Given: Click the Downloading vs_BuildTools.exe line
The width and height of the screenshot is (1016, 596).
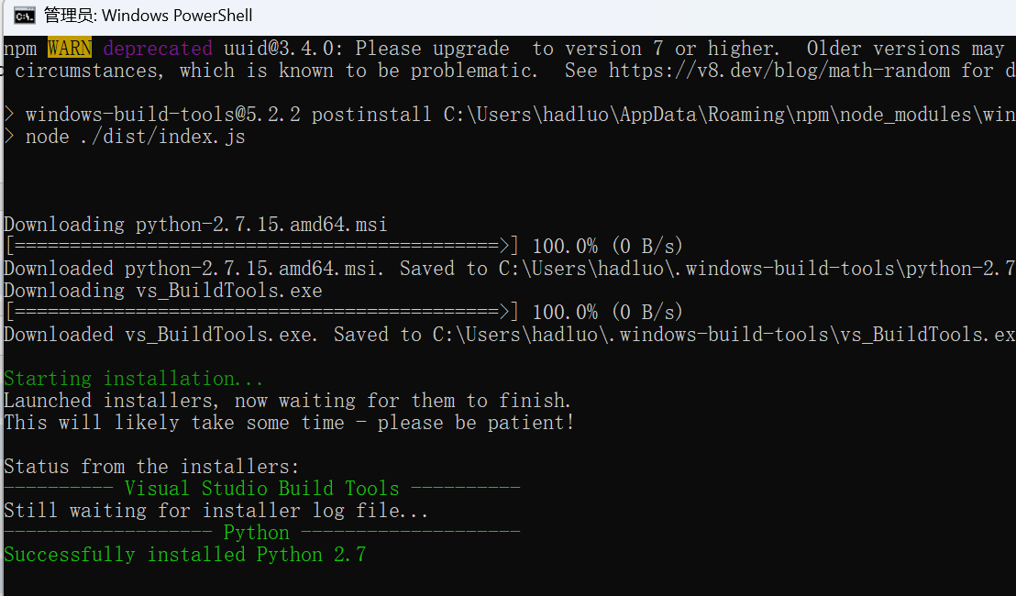Looking at the screenshot, I should point(162,291).
